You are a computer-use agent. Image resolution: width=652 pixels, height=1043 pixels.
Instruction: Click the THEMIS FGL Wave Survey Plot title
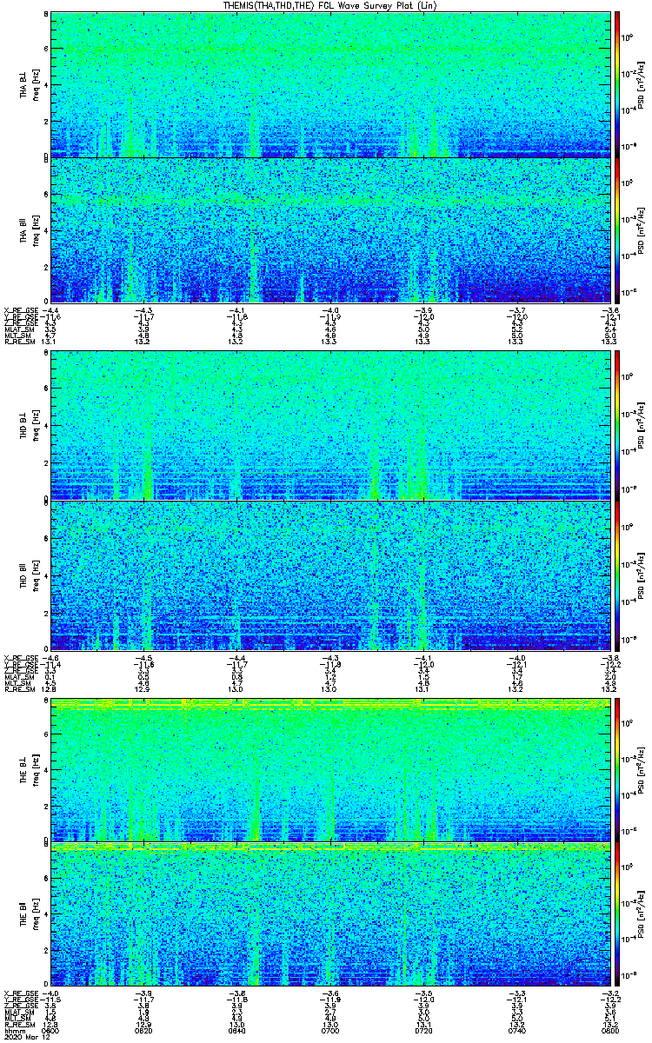coord(330,5)
